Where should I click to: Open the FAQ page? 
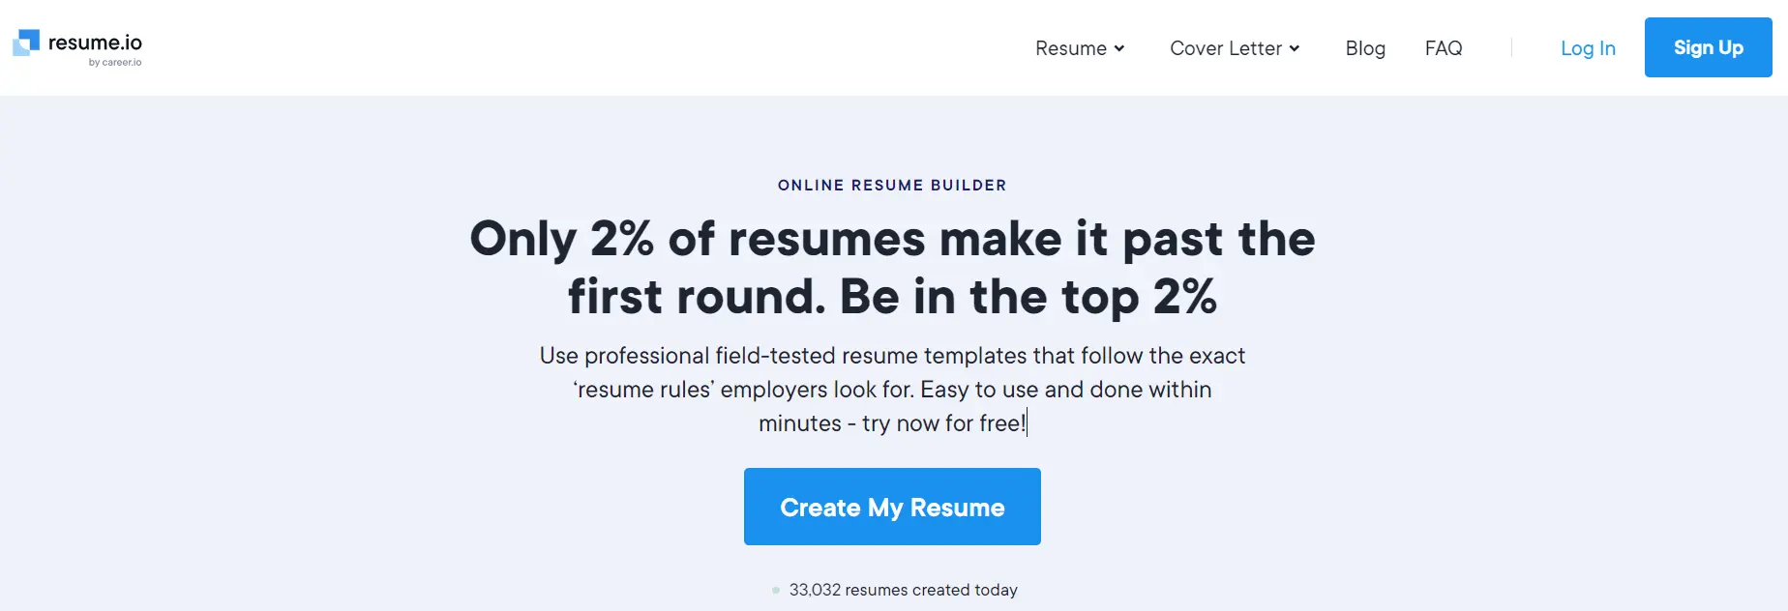(x=1444, y=48)
